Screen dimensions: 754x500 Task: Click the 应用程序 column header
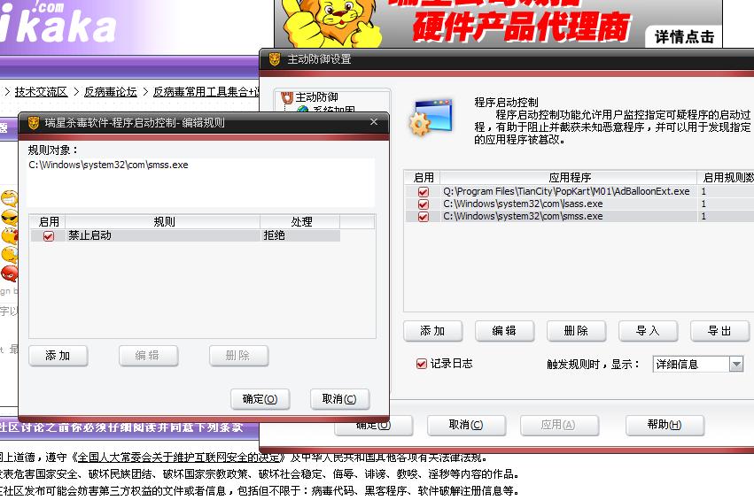569,178
